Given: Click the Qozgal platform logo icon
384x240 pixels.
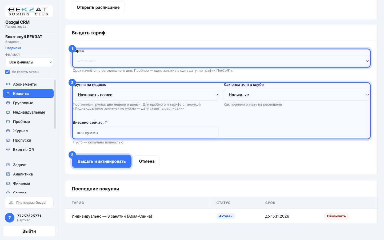Looking at the screenshot, I should click(11, 203).
